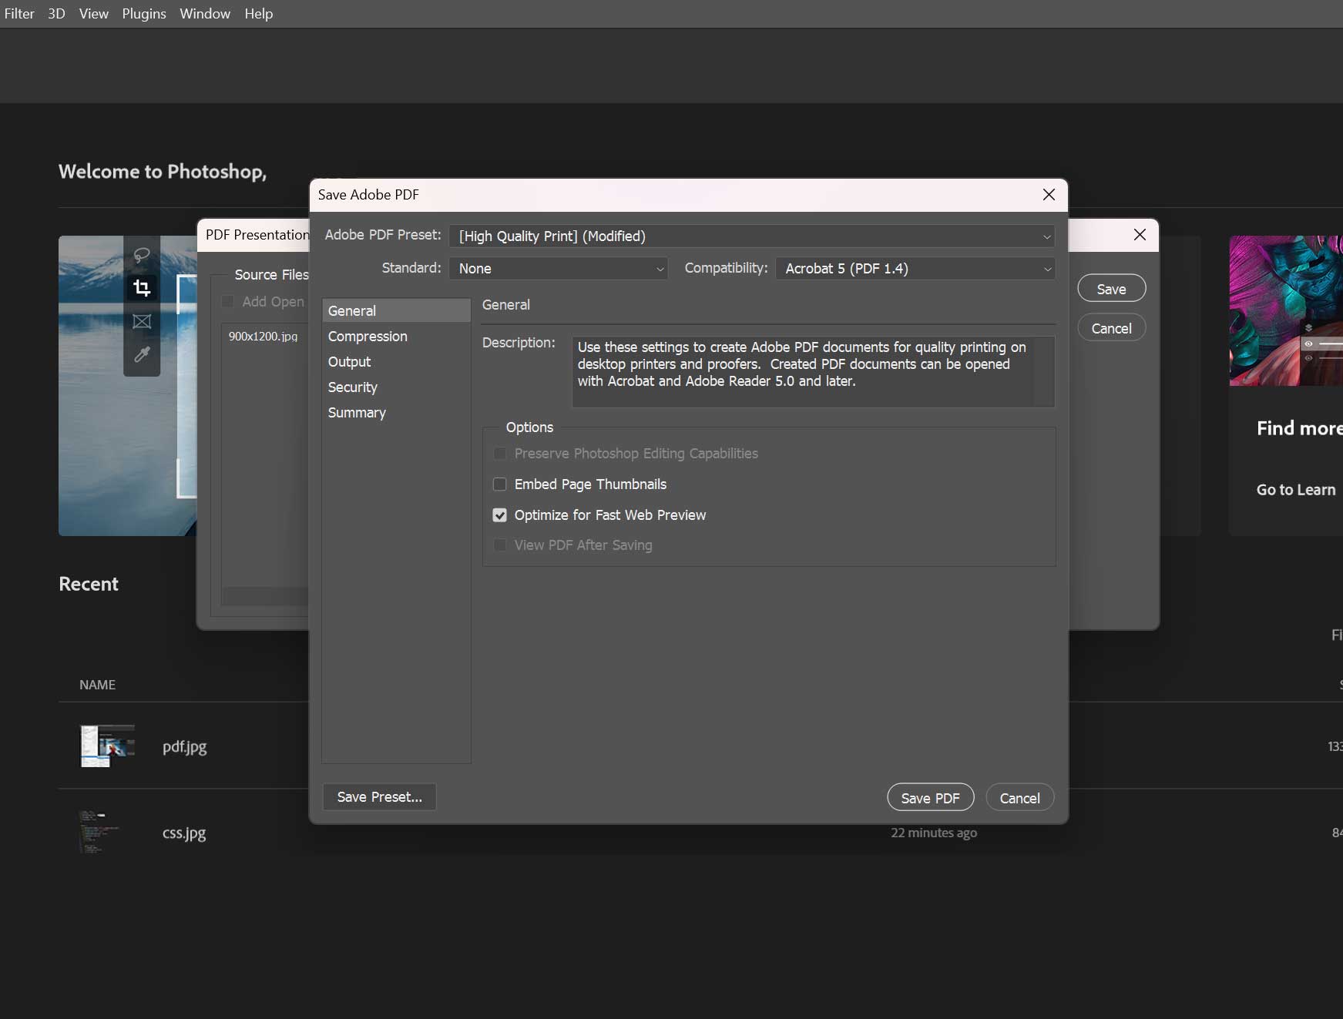Select the Security category
The image size is (1343, 1019).
[x=396, y=387]
